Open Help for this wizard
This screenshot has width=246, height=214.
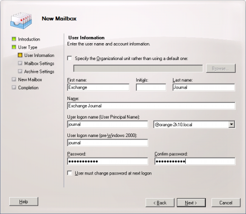[x=24, y=202]
